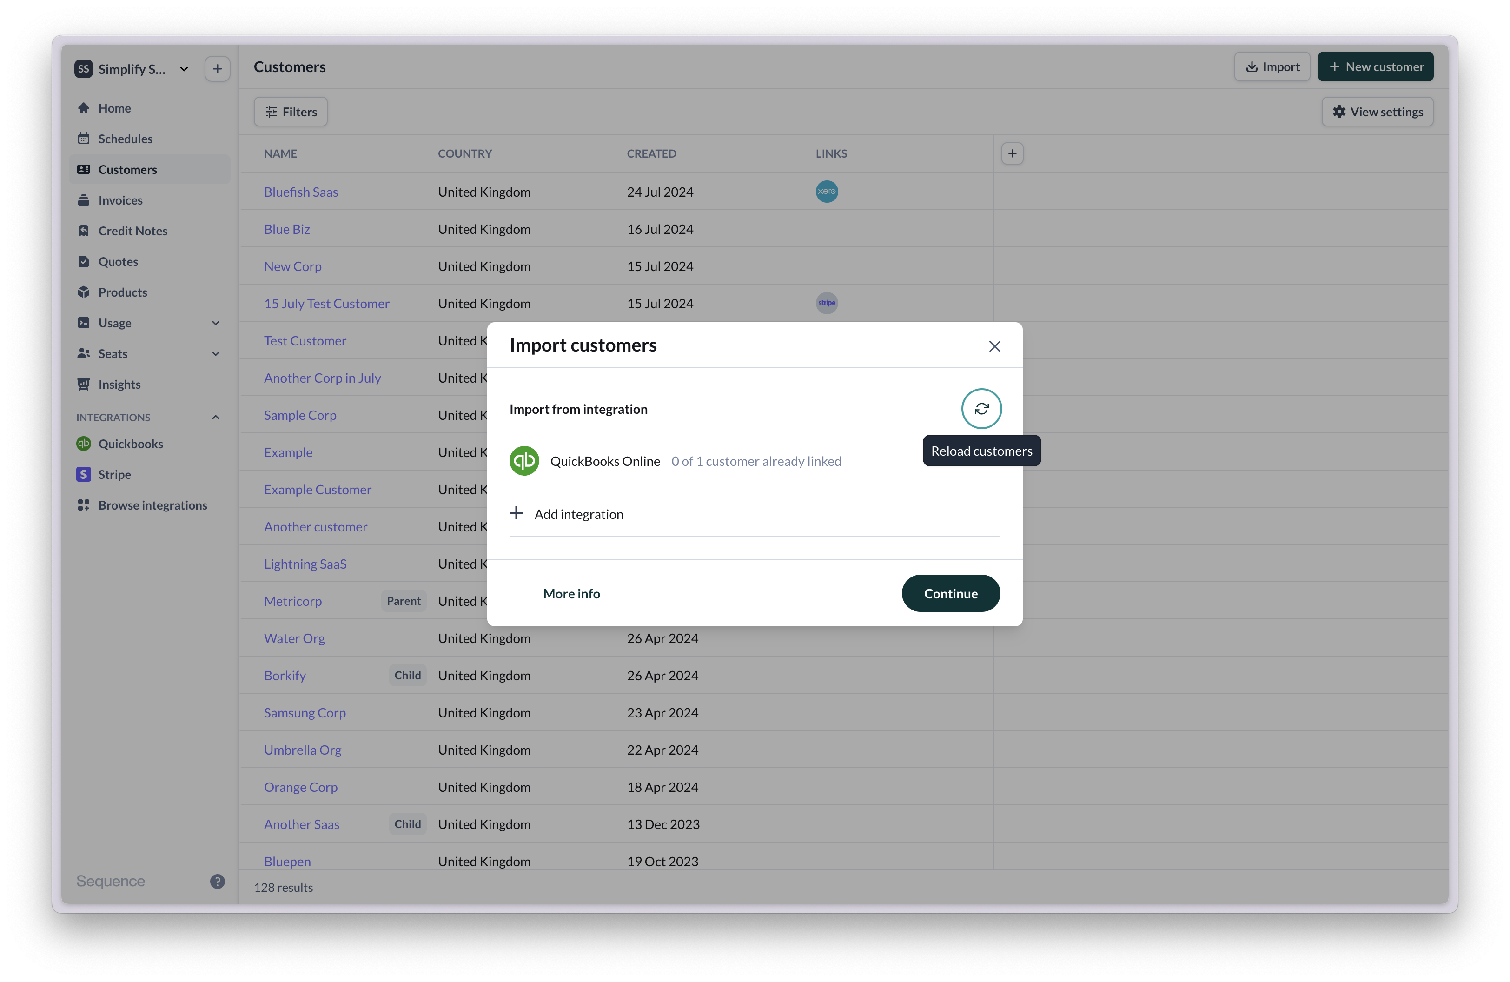Click the plus icon beside Add integration
Image resolution: width=1510 pixels, height=982 pixels.
[517, 513]
